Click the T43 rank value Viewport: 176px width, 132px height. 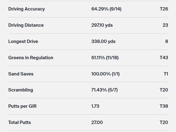pyautogui.click(x=164, y=58)
